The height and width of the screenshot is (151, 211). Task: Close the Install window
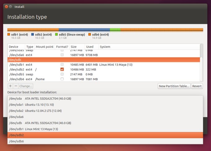(6, 7)
